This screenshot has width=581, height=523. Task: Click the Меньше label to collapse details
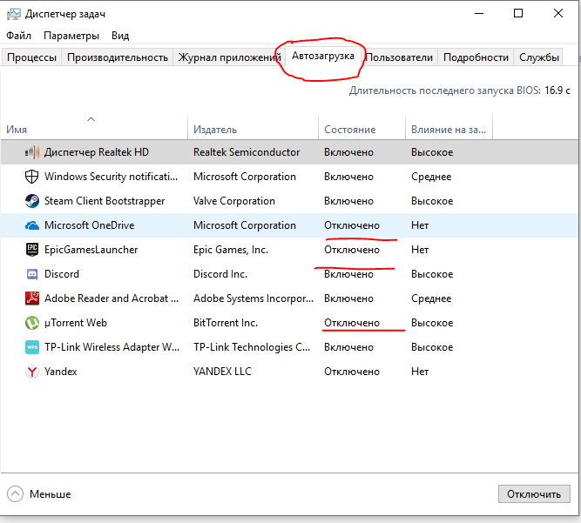[50, 494]
